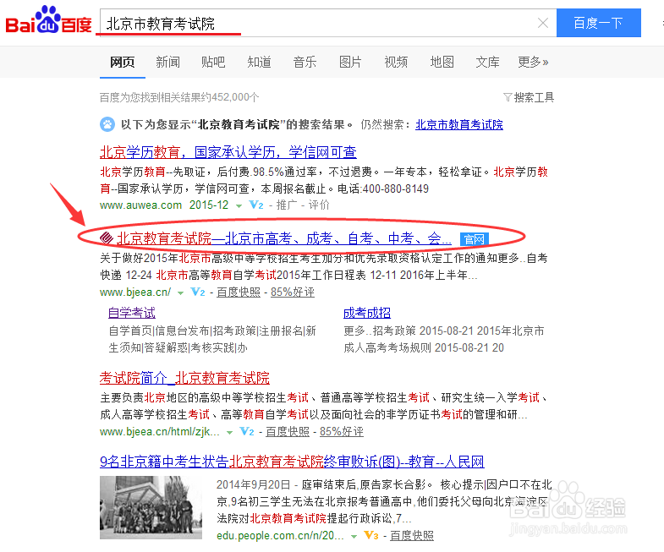The height and width of the screenshot is (552, 664).
Task: Open the 地图 tab
Action: 442,63
